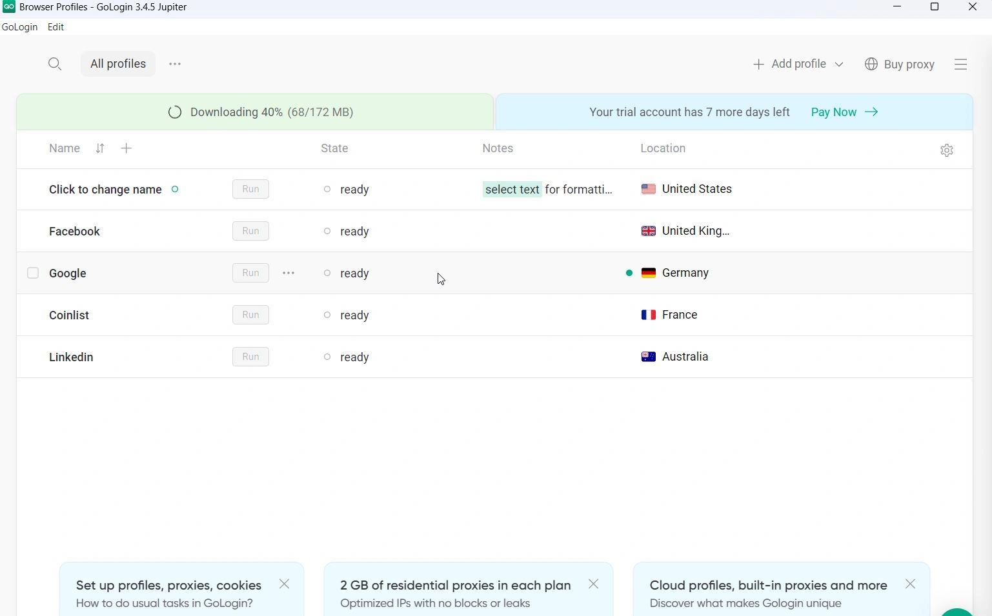
Task: Dismiss the residential proxies card
Action: [594, 584]
